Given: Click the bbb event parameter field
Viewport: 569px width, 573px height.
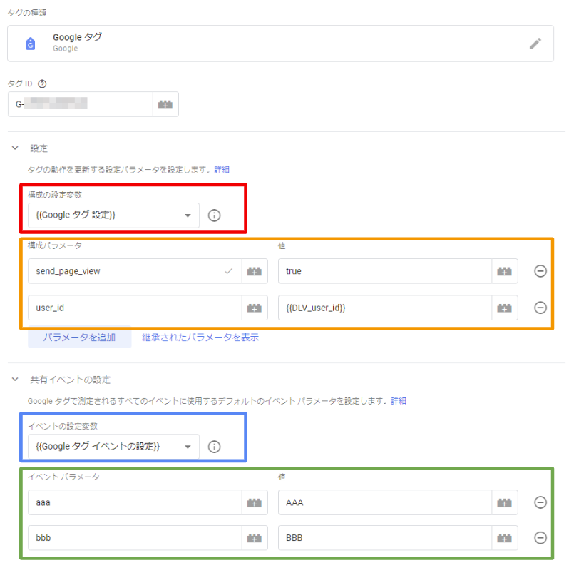Looking at the screenshot, I should pyautogui.click(x=135, y=538).
